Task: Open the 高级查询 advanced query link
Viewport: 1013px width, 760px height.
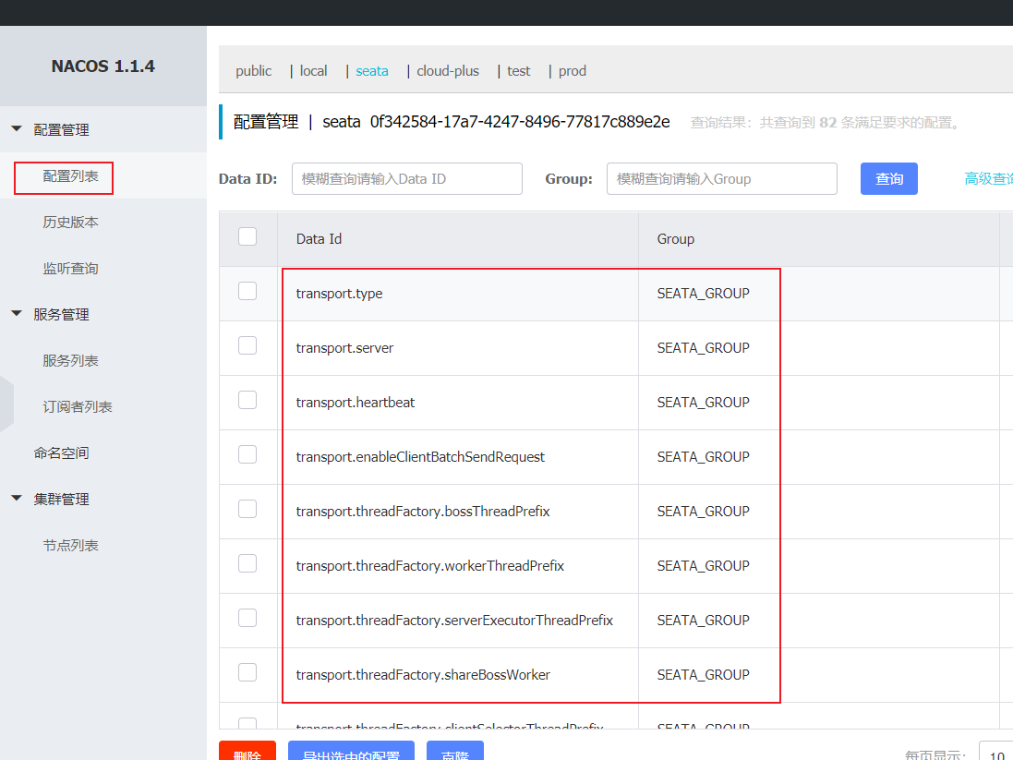Action: pos(988,179)
